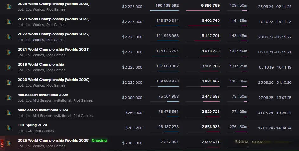299x151 pixels.
Task: Open LCK Spring 2024 tournament page
Action: click(x=32, y=125)
